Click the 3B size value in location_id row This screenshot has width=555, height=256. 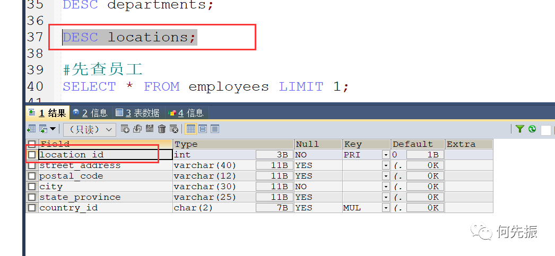point(275,155)
